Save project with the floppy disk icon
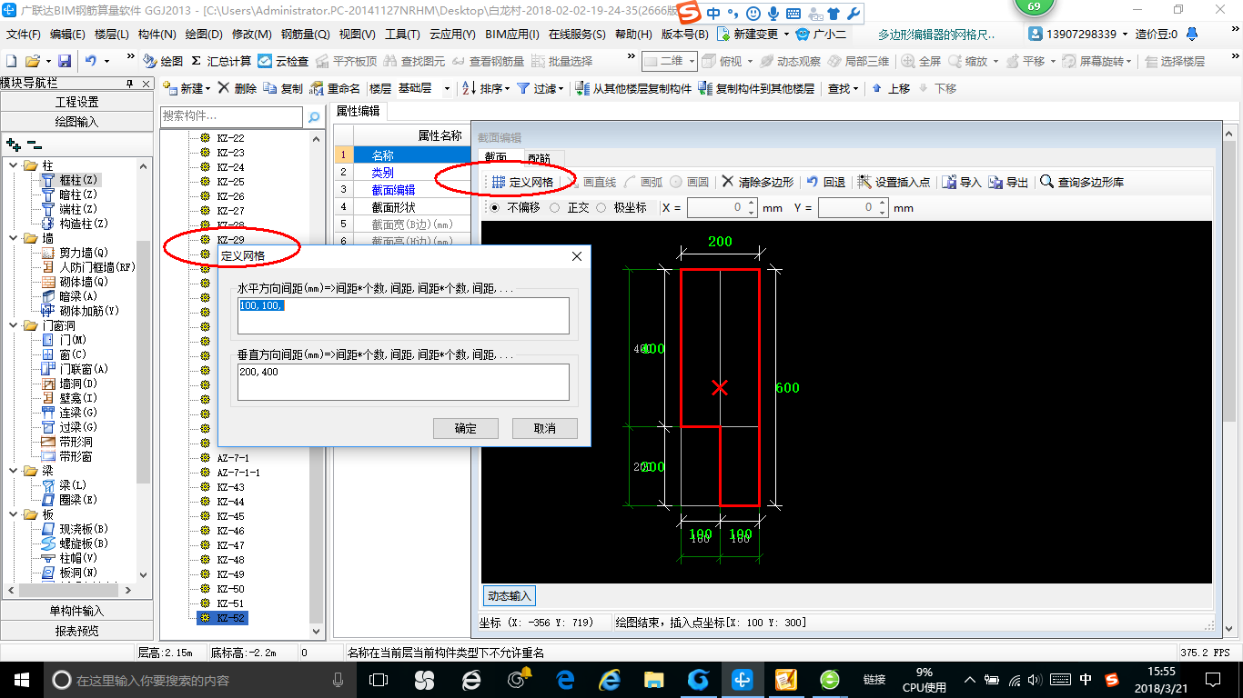Viewport: 1243px width, 698px height. 65,61
